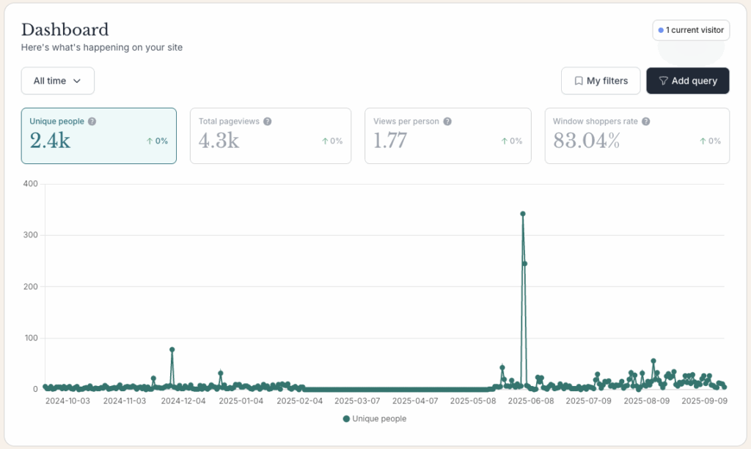Show Views per person metric card
The image size is (751, 449).
(447, 136)
